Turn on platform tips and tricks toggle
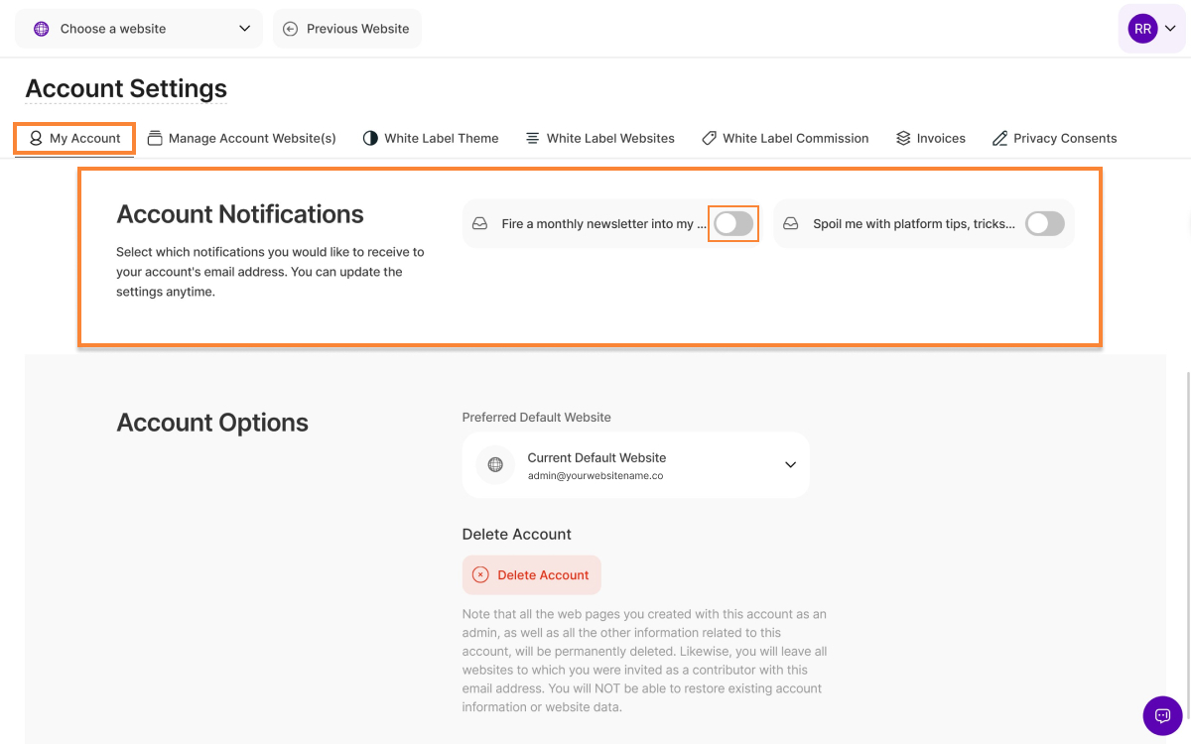The height and width of the screenshot is (744, 1191). pos(1044,224)
